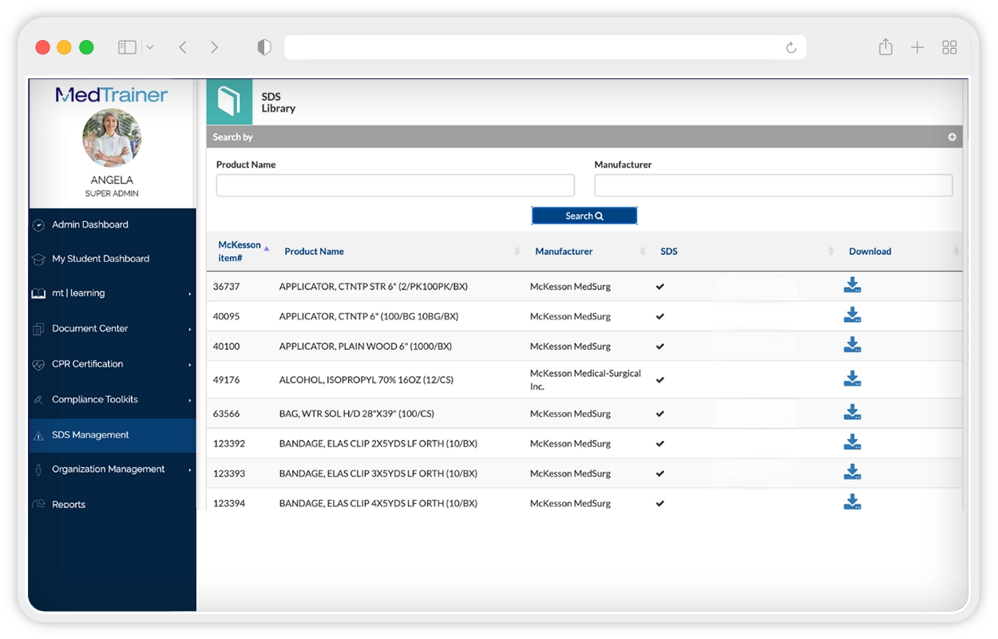Focus the Manufacturer search field

(x=773, y=186)
